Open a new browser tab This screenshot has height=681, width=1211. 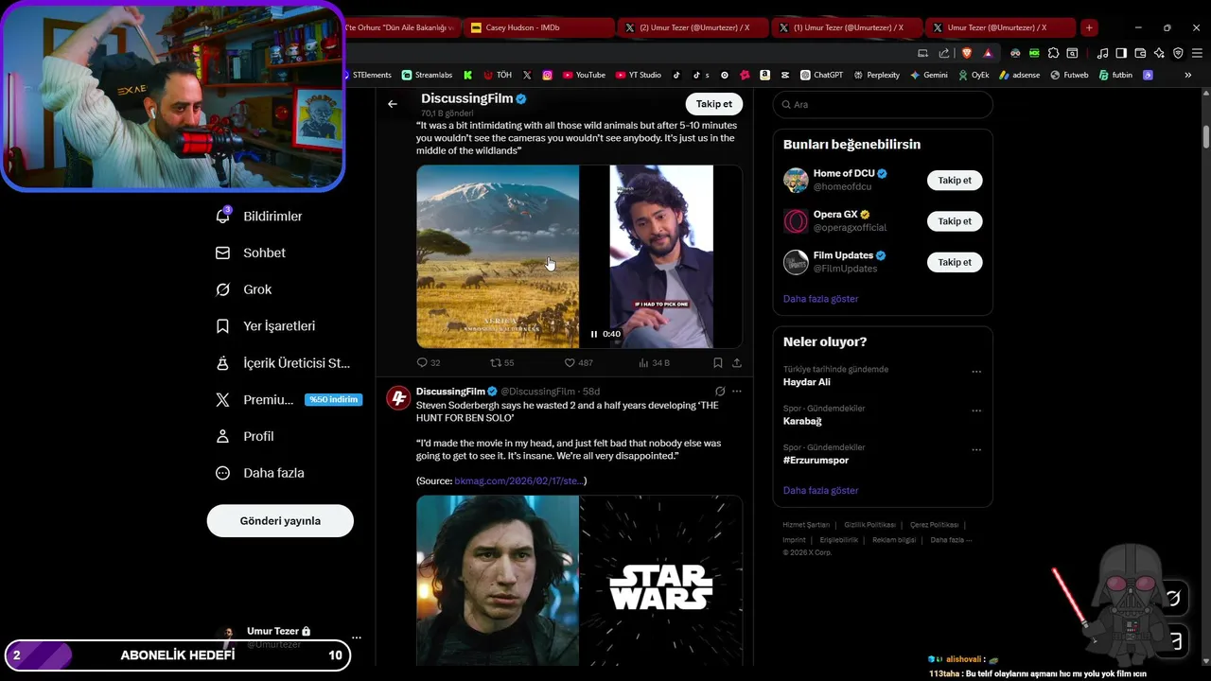coord(1089,27)
